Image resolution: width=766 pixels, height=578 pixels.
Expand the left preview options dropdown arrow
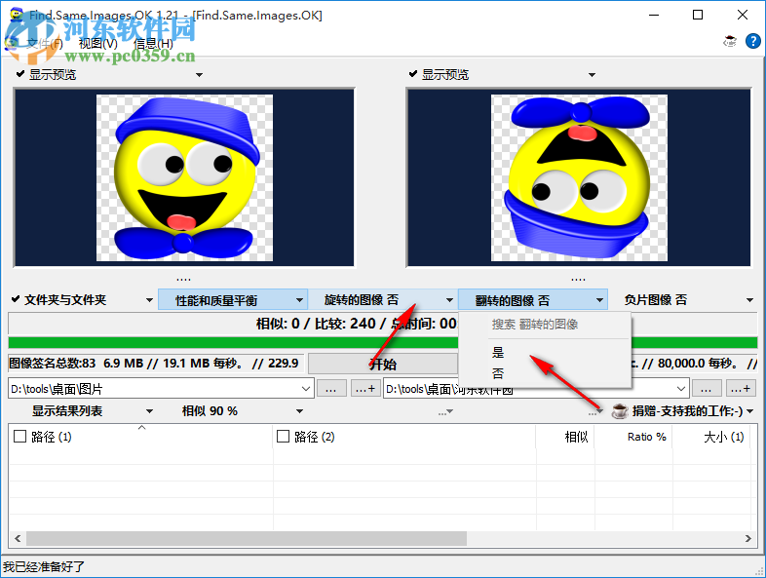click(200, 75)
